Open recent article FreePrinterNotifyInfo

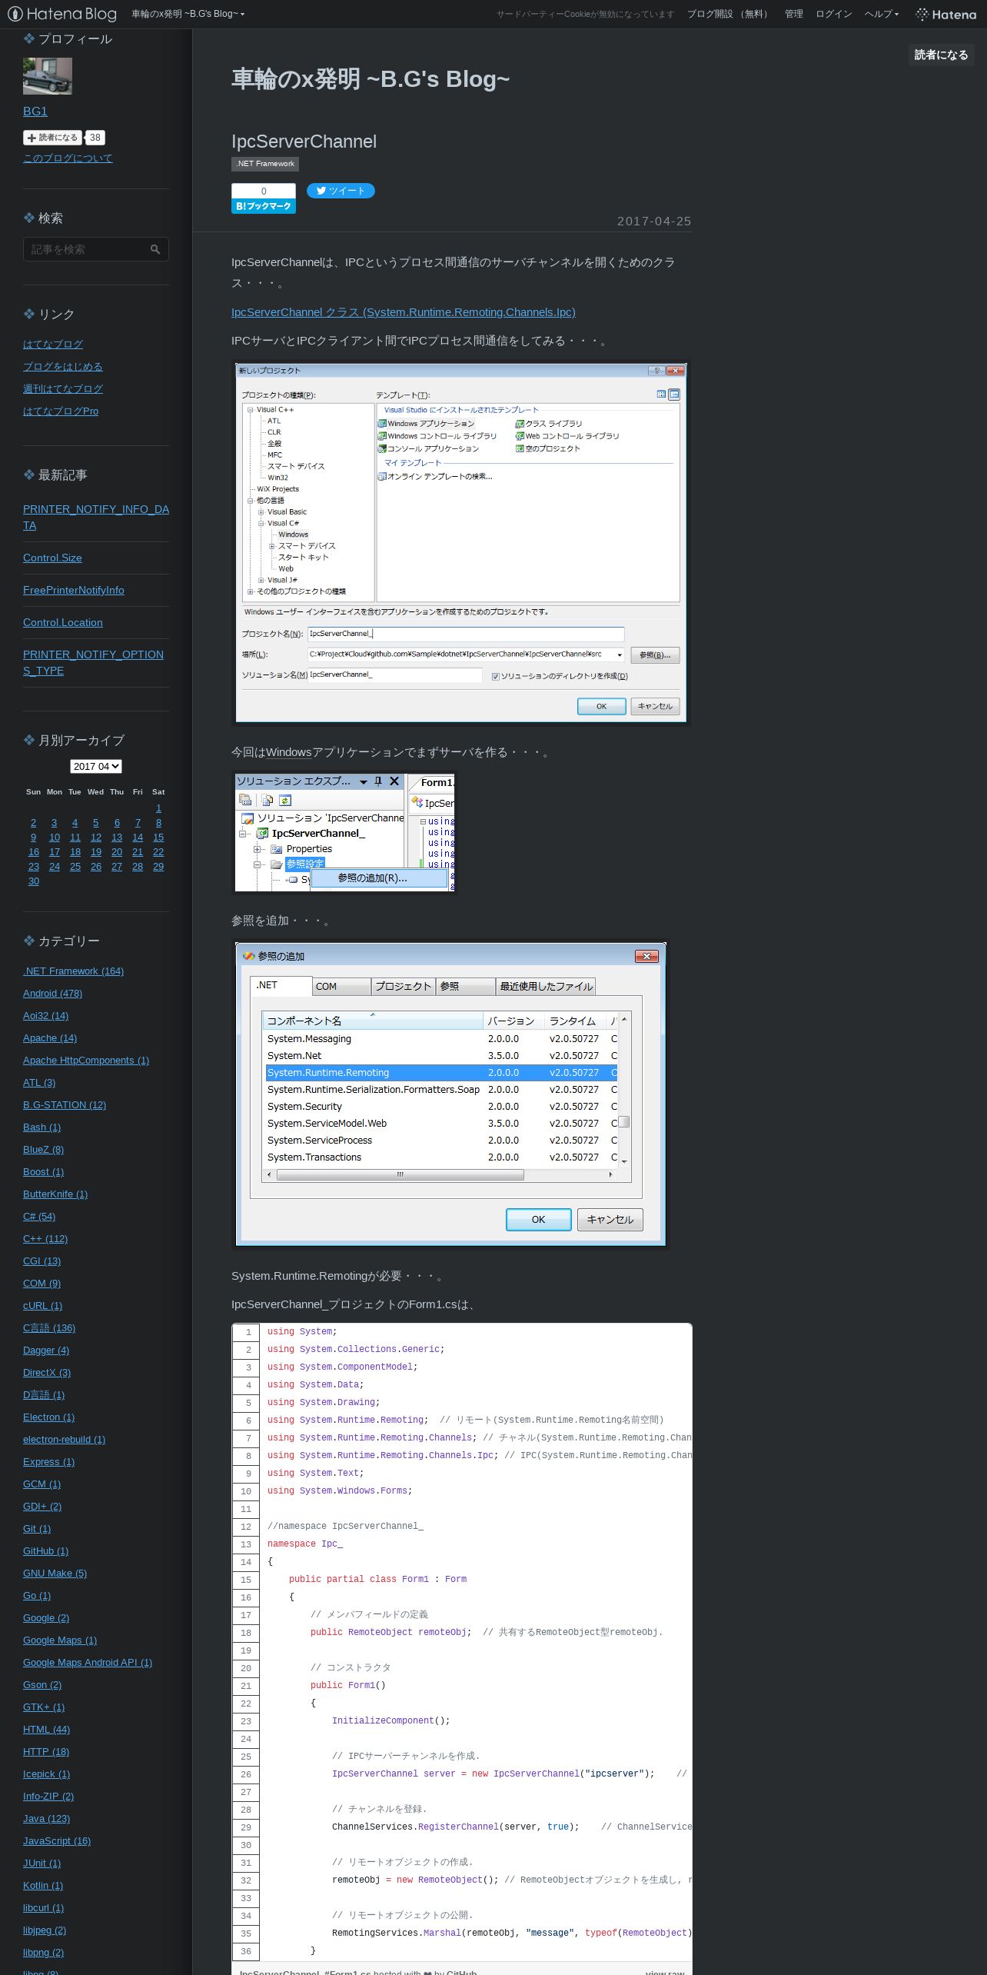tap(74, 590)
